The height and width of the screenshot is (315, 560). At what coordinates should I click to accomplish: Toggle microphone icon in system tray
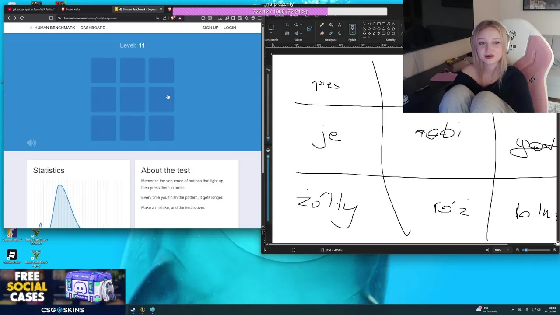527,310
